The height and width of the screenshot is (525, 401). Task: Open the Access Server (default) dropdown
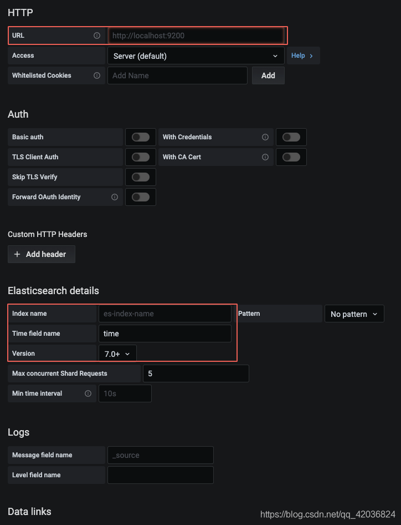point(196,55)
